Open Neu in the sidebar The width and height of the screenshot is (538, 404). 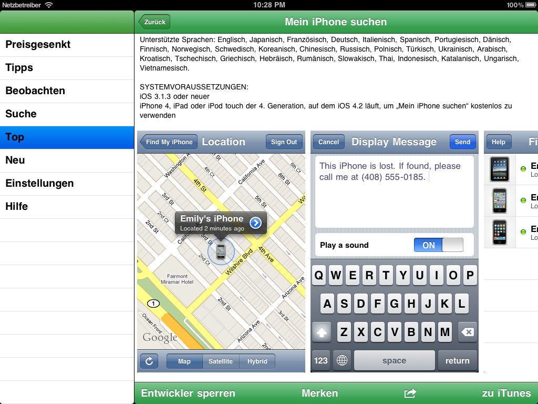(67, 160)
